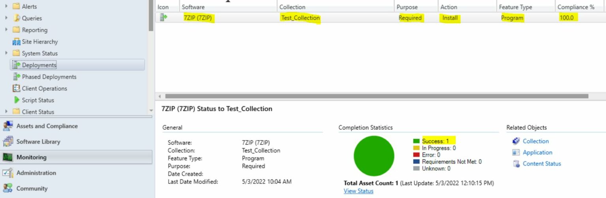Open the Administration workspace
Viewport: 606px width, 198px height.
pyautogui.click(x=36, y=173)
